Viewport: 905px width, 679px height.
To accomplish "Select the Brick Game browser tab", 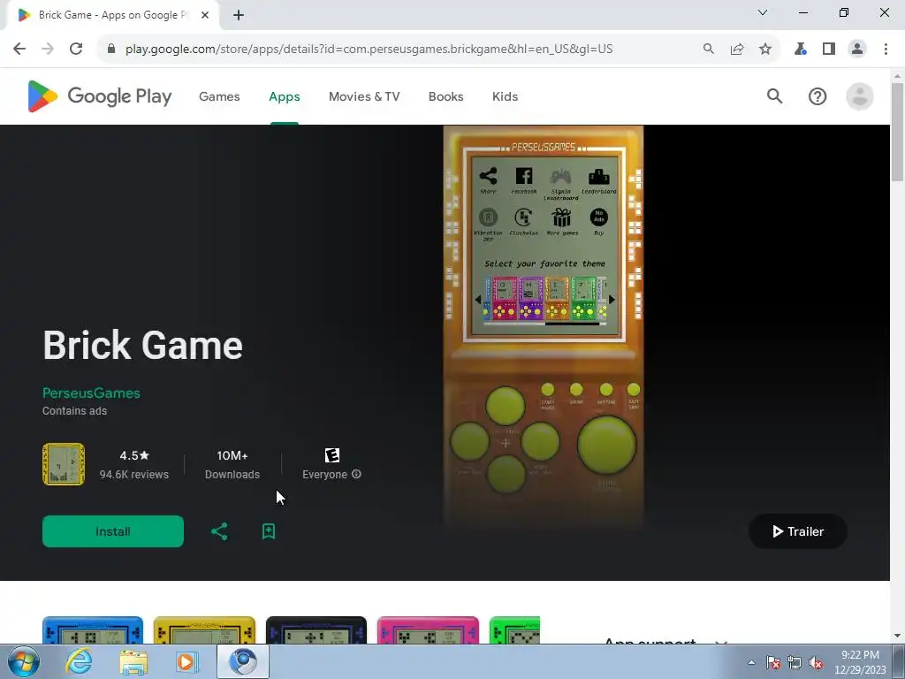I will (112, 15).
